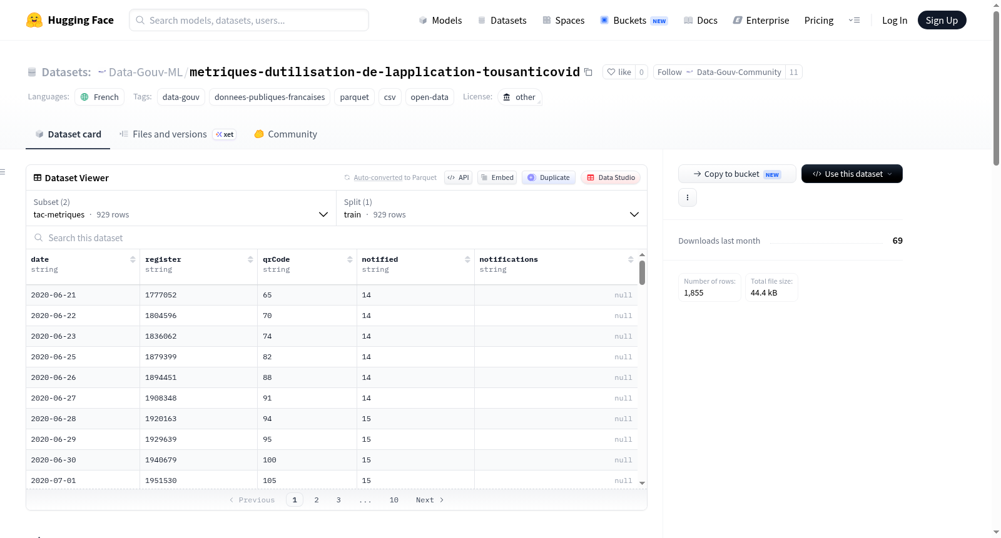Go to Spaces
Image resolution: width=1001 pixels, height=538 pixels.
563,20
